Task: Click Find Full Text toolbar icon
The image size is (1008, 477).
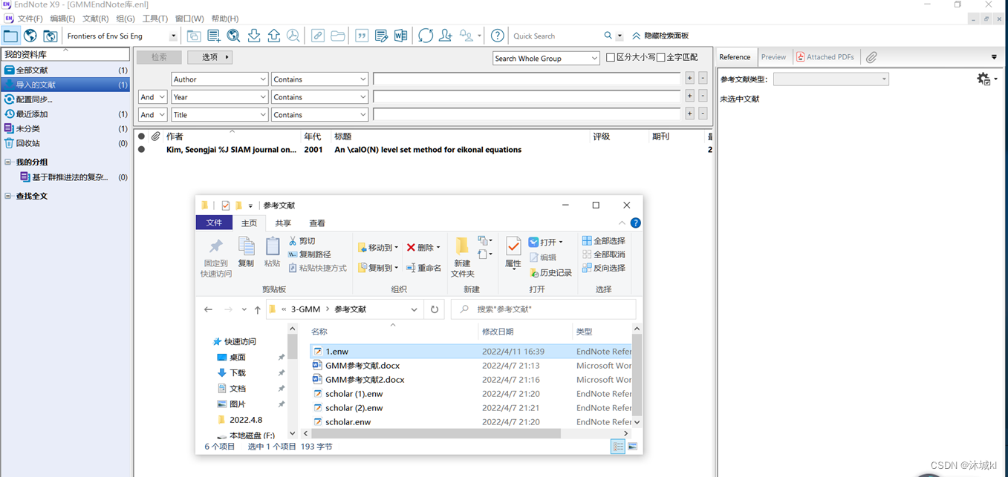Action: [293, 36]
